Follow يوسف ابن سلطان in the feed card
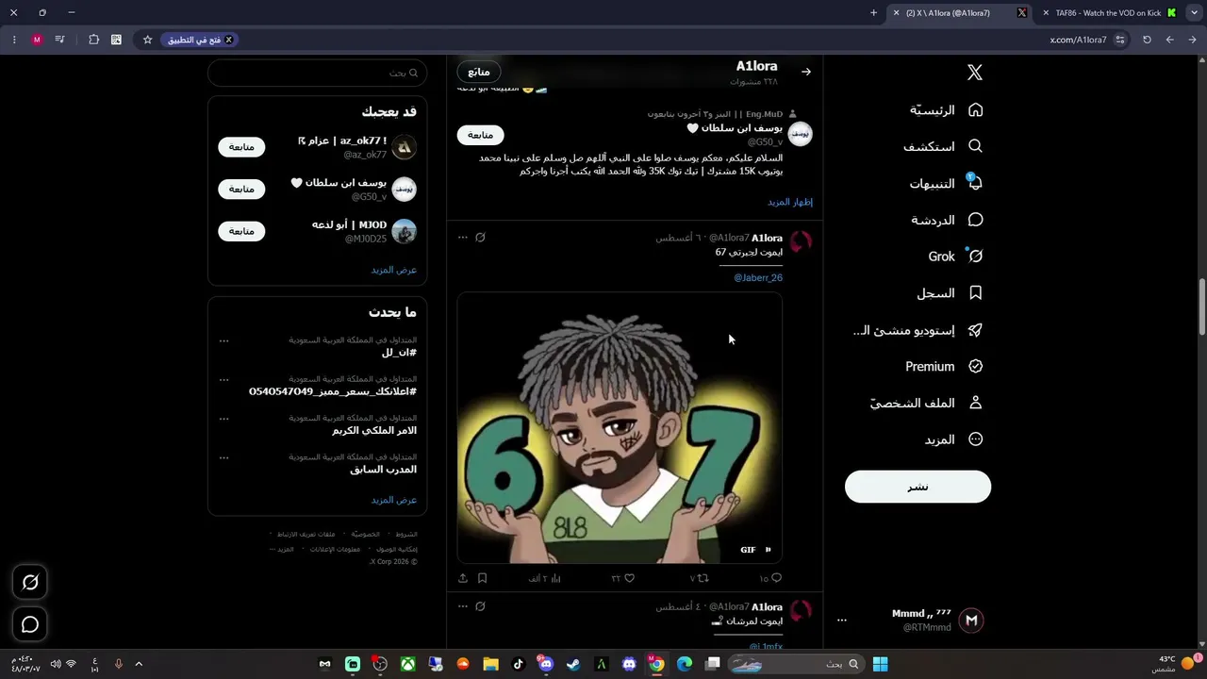The height and width of the screenshot is (679, 1207). point(481,135)
